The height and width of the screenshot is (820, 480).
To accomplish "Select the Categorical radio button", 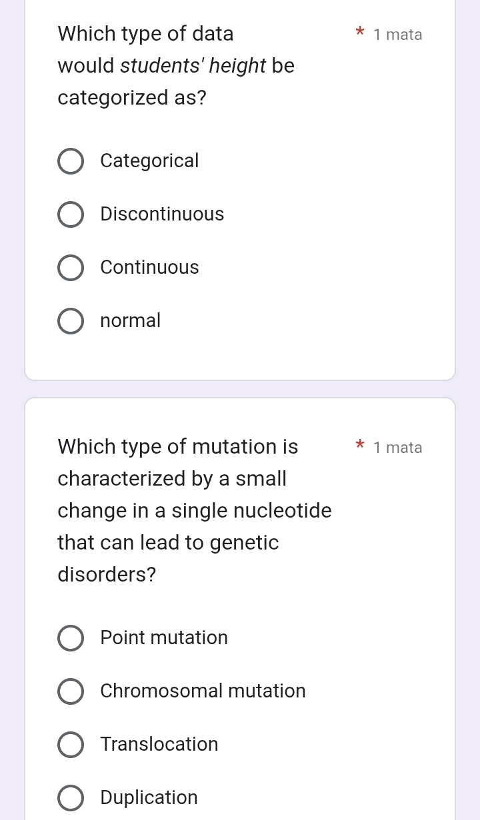I will click(x=71, y=161).
